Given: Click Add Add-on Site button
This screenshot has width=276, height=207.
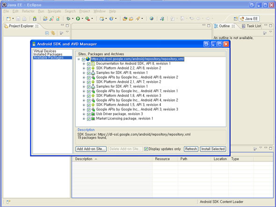Looking at the screenshot, I should tap(91, 149).
